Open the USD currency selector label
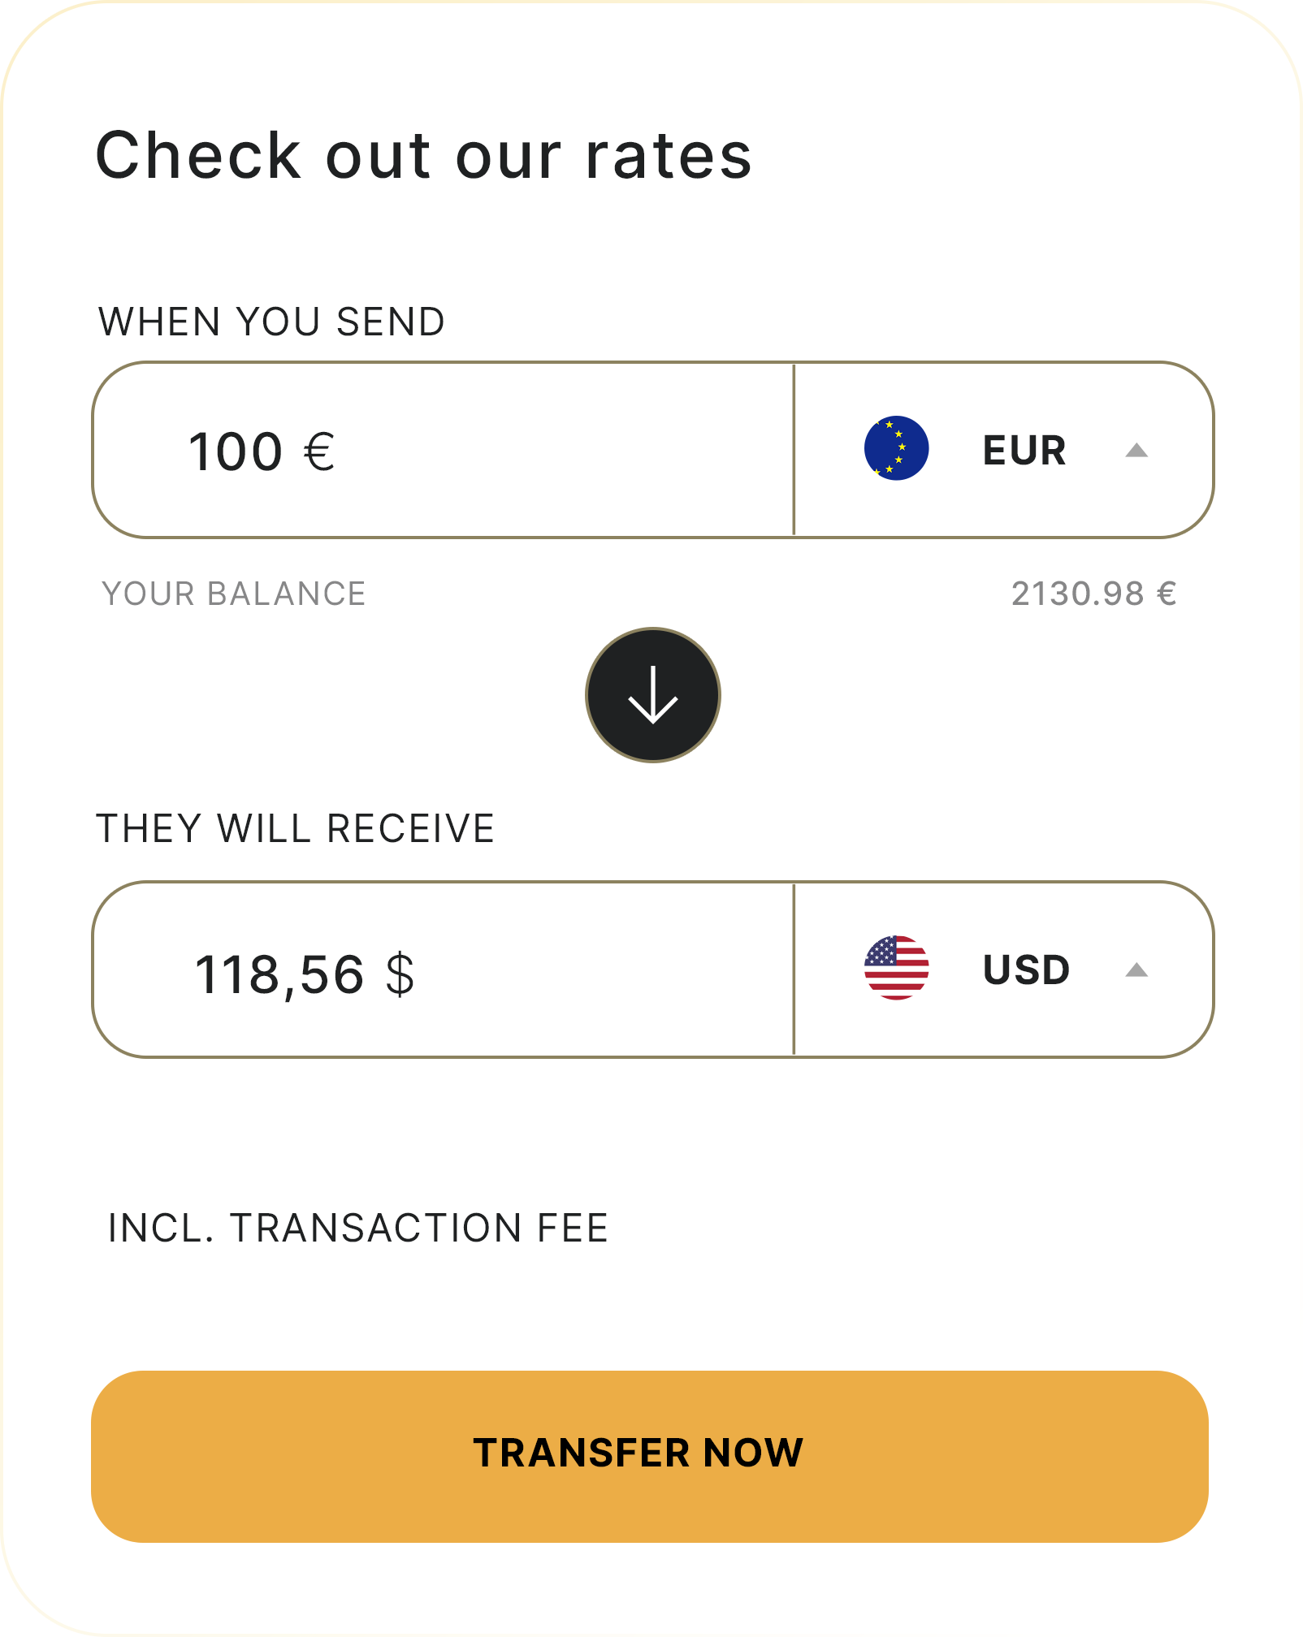This screenshot has height=1637, width=1303. 1026,970
